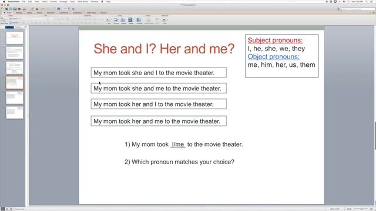Click the 'Object pronouns:' heading
This screenshot has width=376, height=211.
[x=274, y=57]
